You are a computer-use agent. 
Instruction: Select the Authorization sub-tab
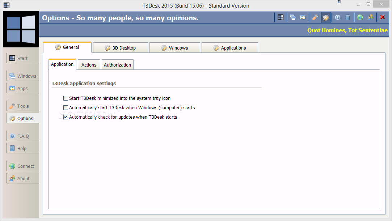pos(118,65)
